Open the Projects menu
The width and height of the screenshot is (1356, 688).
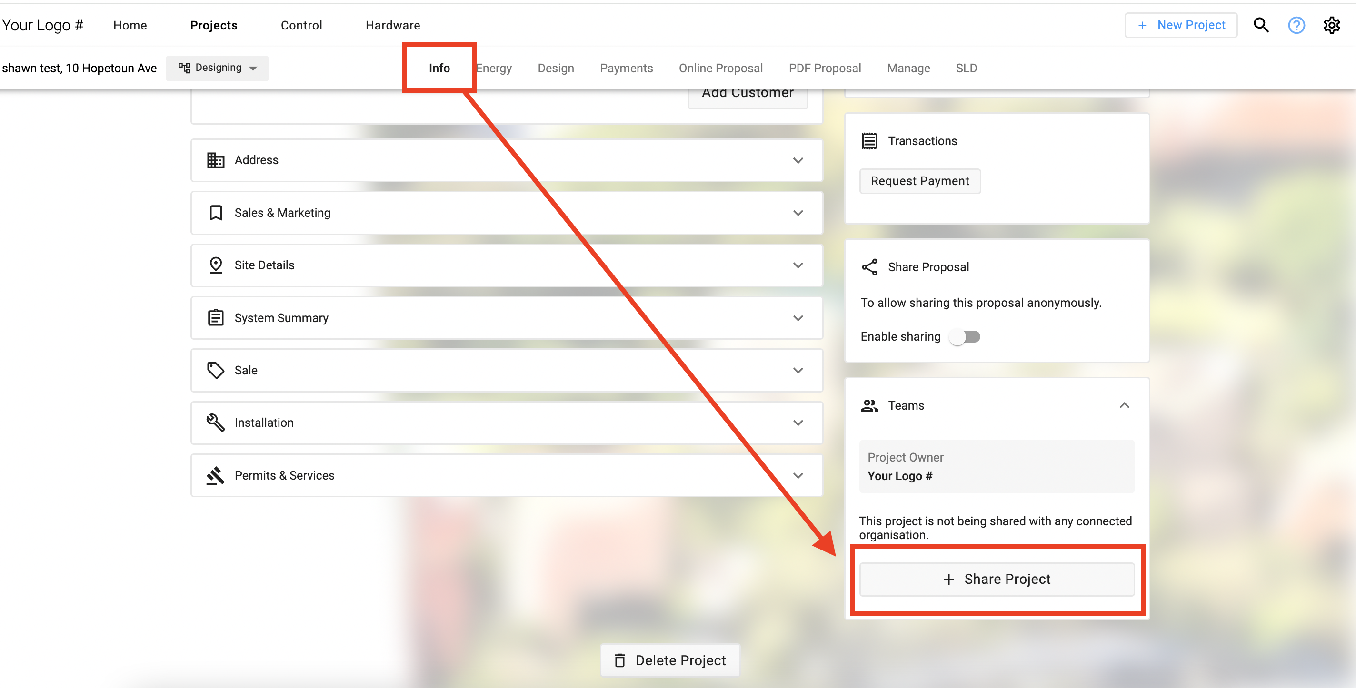click(213, 25)
